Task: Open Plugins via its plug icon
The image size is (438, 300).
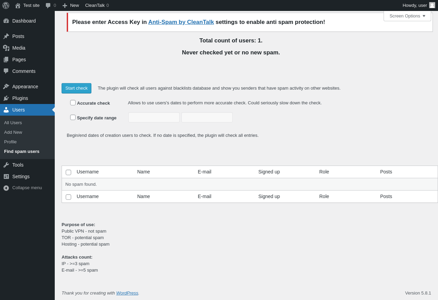Action: pyautogui.click(x=6, y=98)
